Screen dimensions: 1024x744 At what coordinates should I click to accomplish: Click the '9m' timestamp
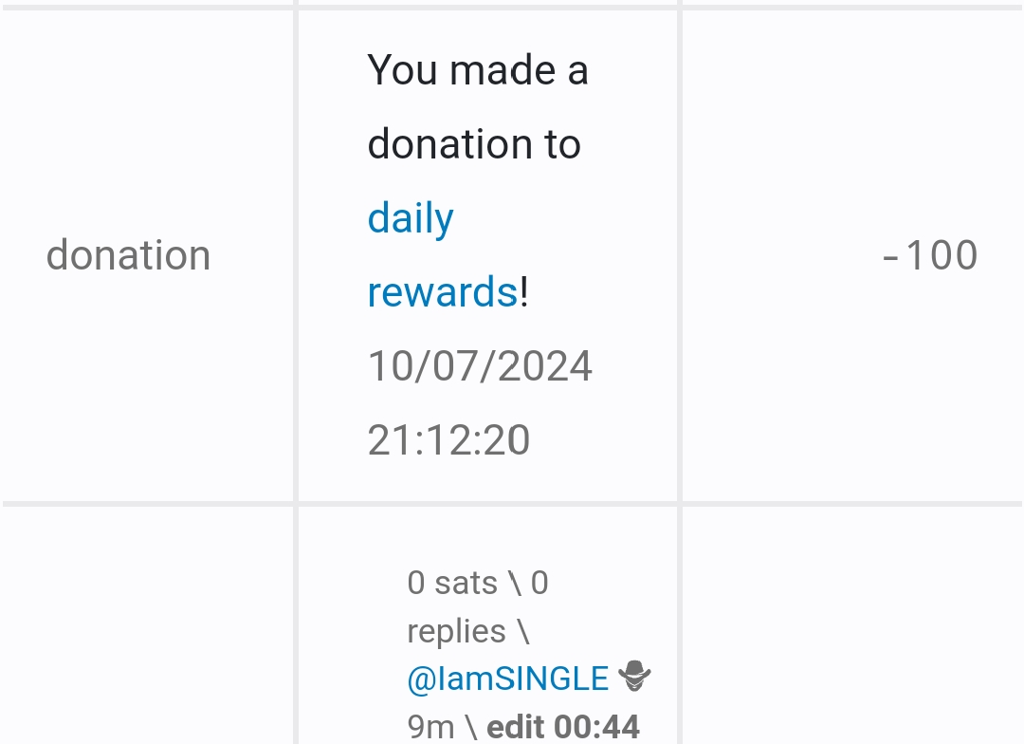pyautogui.click(x=430, y=728)
